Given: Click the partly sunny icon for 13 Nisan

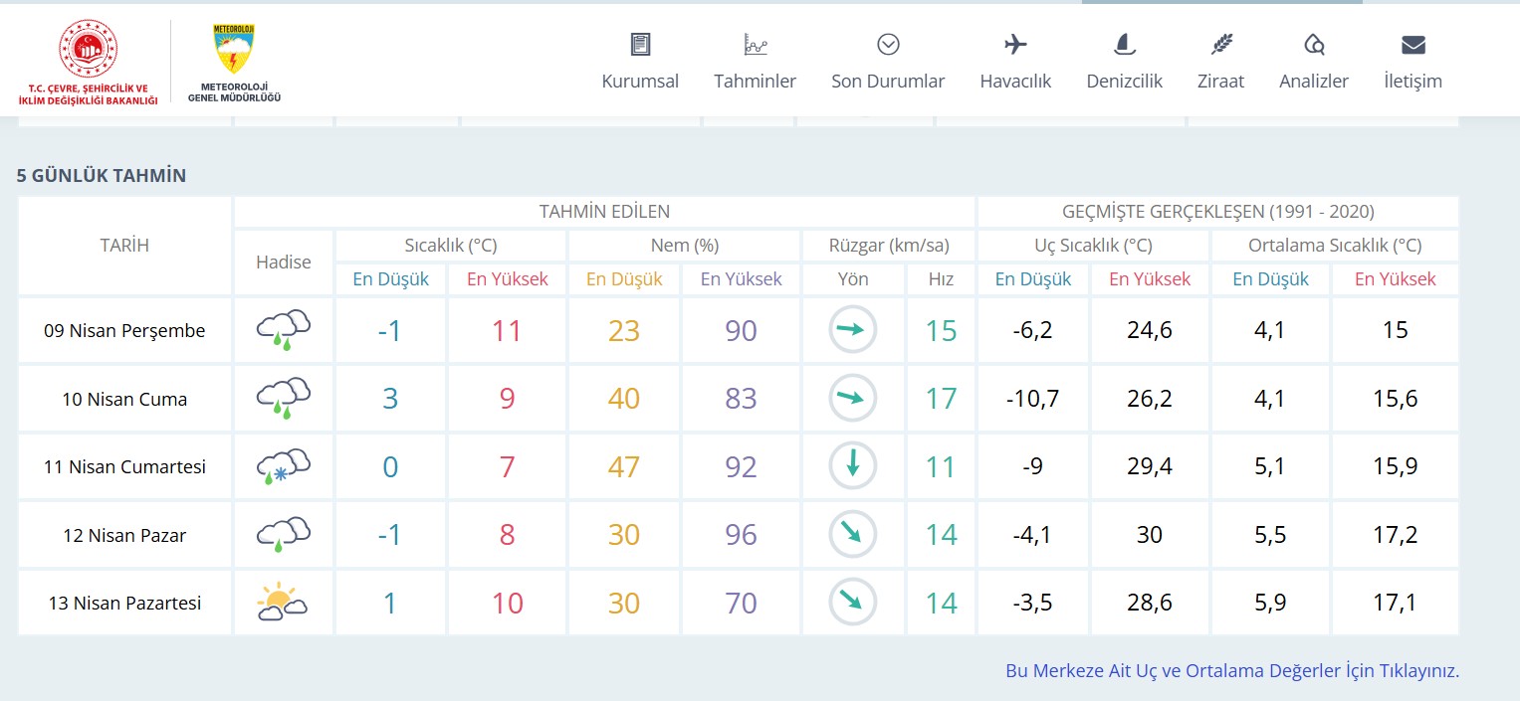Looking at the screenshot, I should [x=283, y=604].
